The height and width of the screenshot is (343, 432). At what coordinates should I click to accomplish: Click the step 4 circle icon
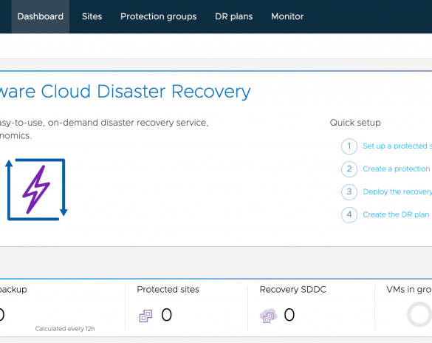pyautogui.click(x=349, y=215)
